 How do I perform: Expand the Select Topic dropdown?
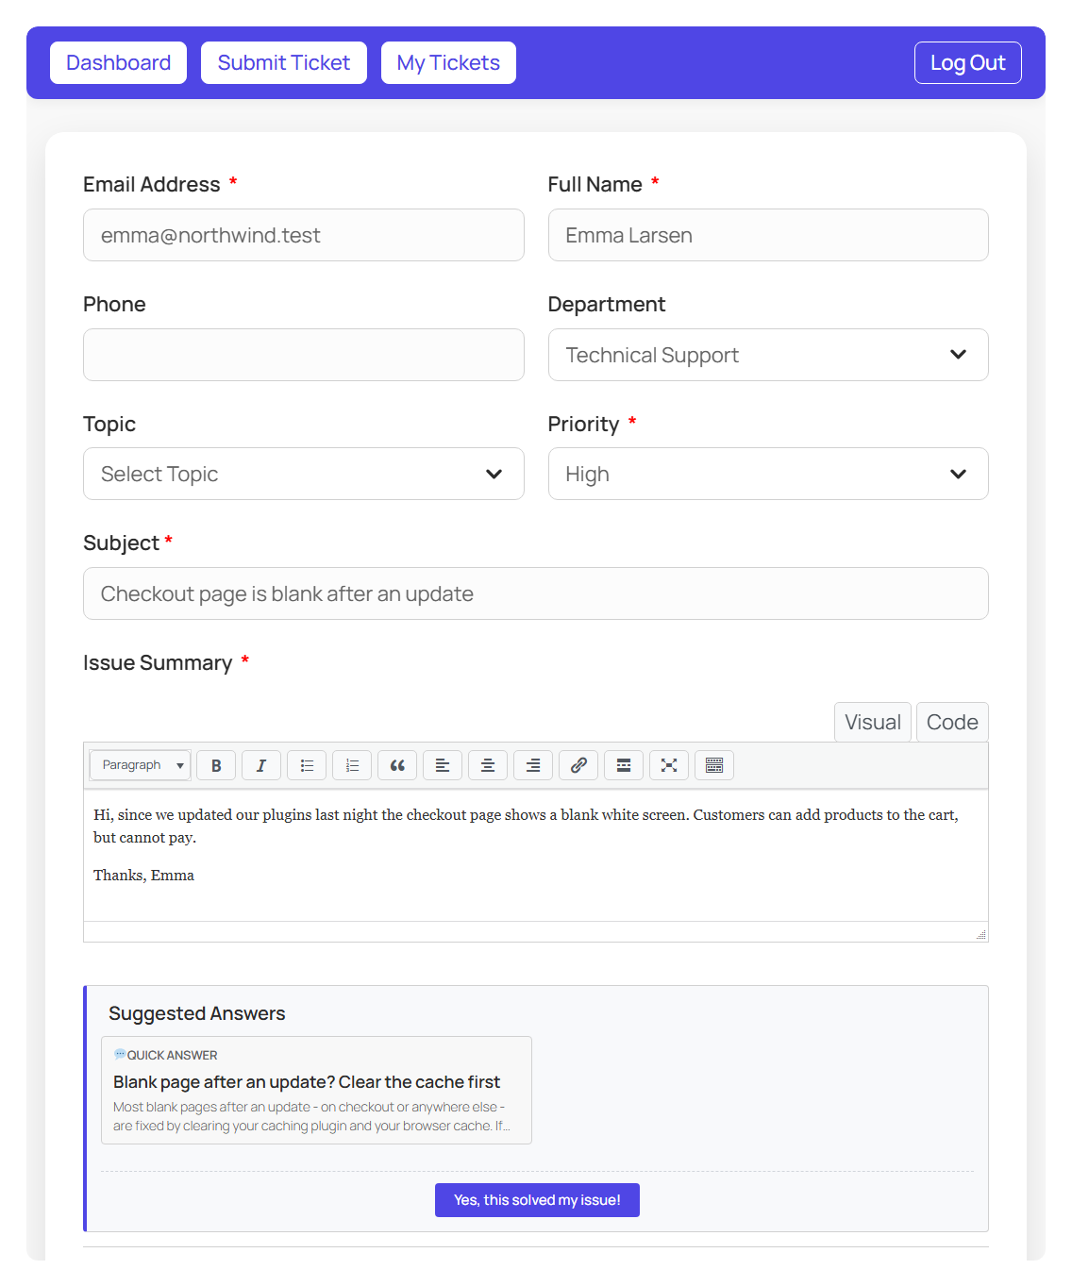(304, 474)
